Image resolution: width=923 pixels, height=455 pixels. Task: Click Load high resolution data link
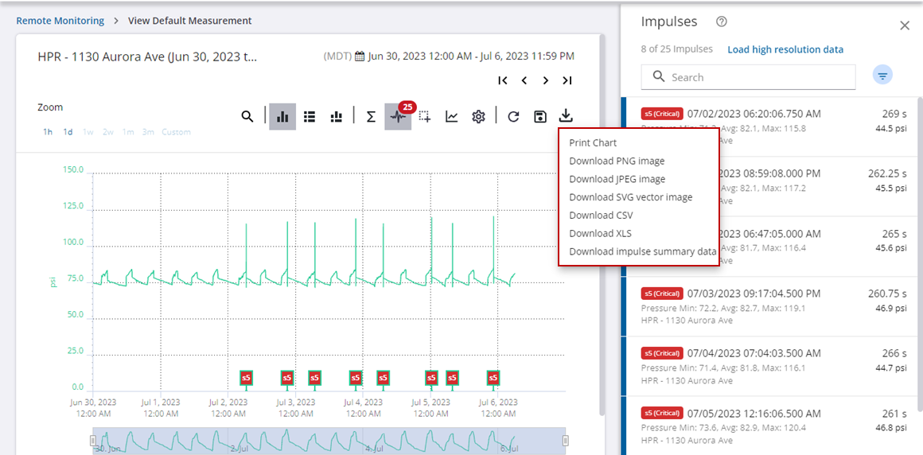pyautogui.click(x=785, y=49)
